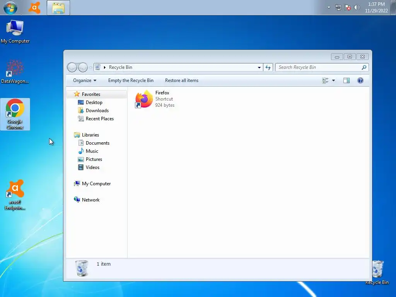Viewport: 396px width, 297px height.
Task: Click the details pane Recycle Bin icon
Action: [x=82, y=268]
